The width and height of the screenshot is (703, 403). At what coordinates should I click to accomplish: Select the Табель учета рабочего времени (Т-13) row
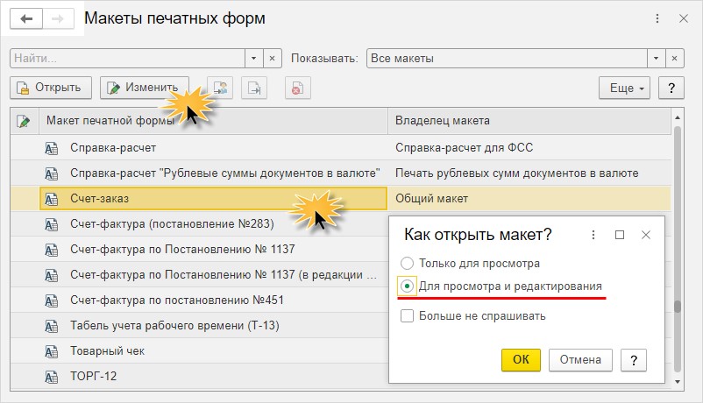(x=200, y=325)
